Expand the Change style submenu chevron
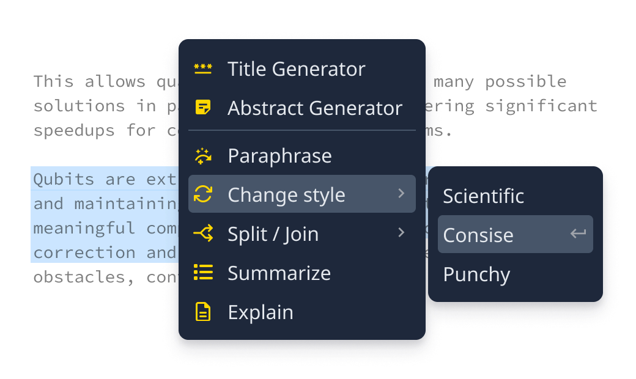Image resolution: width=636 pixels, height=379 pixels. click(401, 194)
